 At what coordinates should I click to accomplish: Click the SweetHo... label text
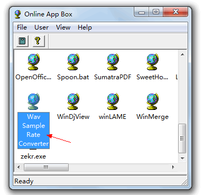pos(152,77)
